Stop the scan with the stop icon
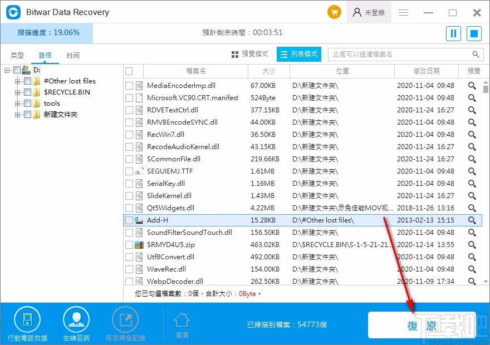The image size is (490, 345). tap(473, 33)
